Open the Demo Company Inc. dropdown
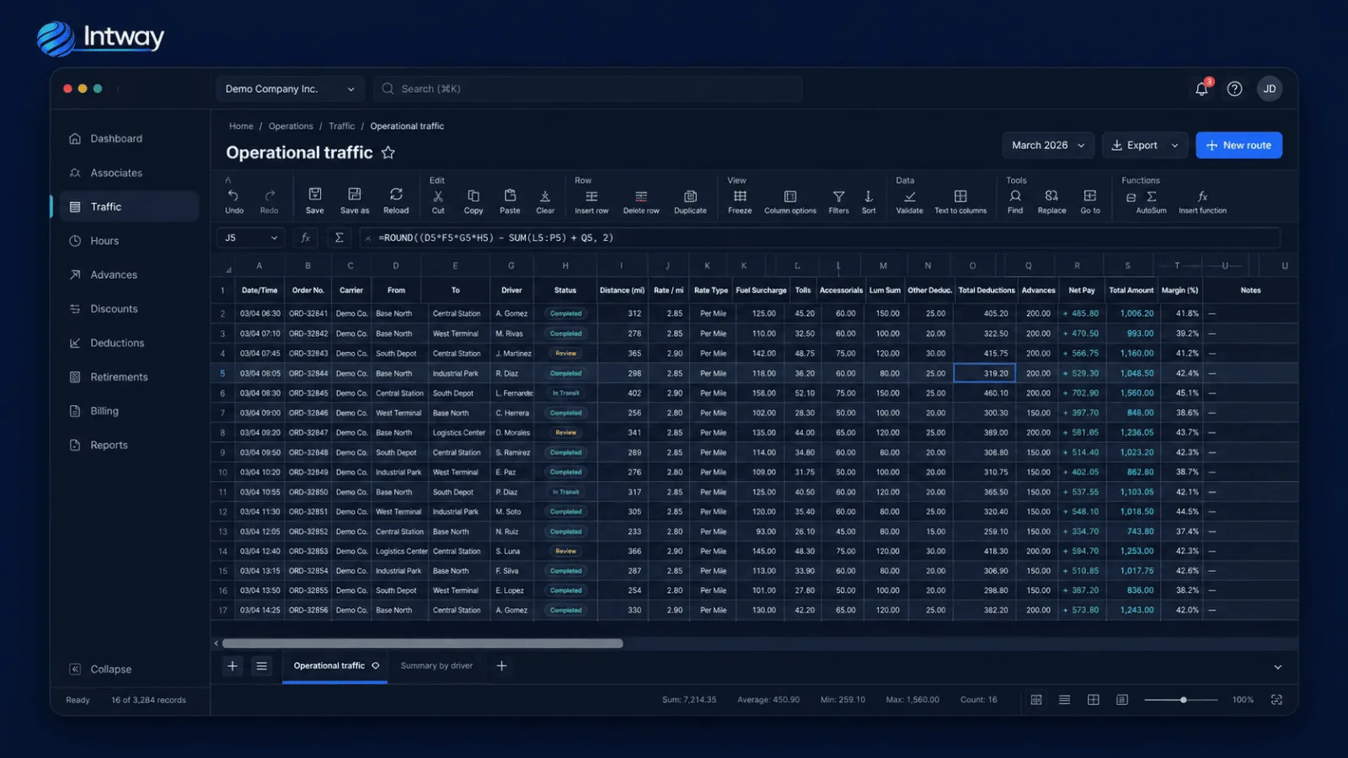Viewport: 1348px width, 758px height. (x=290, y=88)
